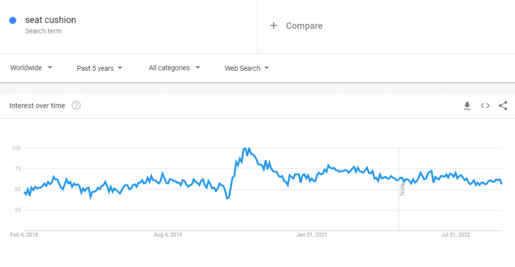
Task: Select the Jan 31, 2021 axis label
Action: pos(312,234)
